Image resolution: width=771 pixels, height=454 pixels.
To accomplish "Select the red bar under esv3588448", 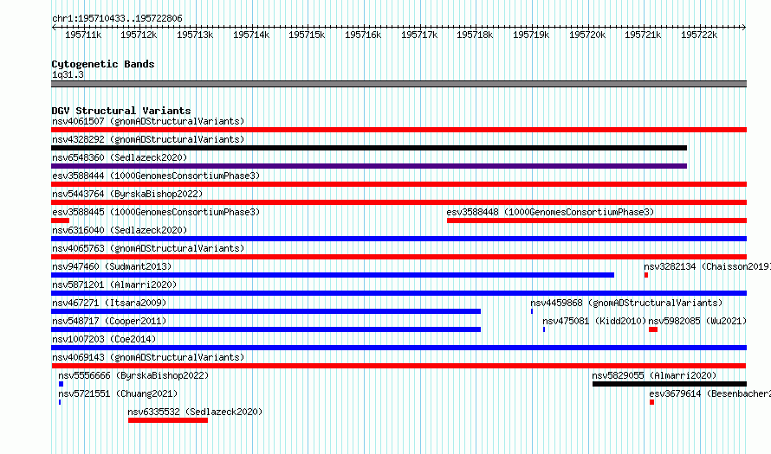I will coord(597,221).
